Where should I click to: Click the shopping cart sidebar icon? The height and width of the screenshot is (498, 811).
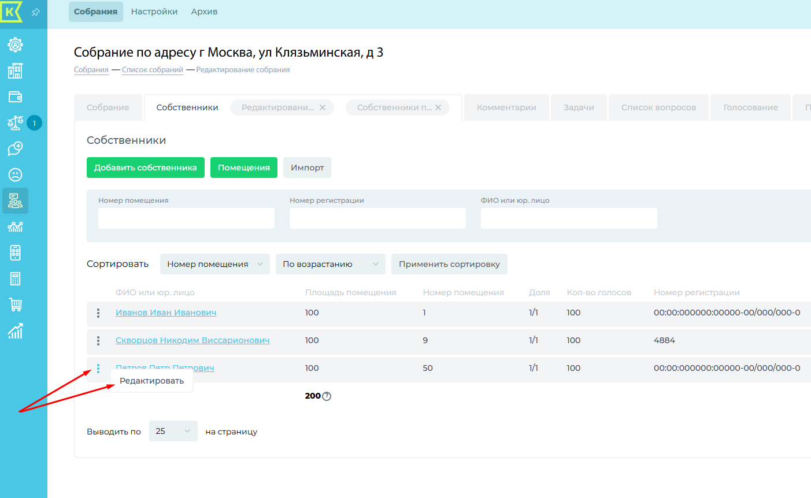coord(15,304)
